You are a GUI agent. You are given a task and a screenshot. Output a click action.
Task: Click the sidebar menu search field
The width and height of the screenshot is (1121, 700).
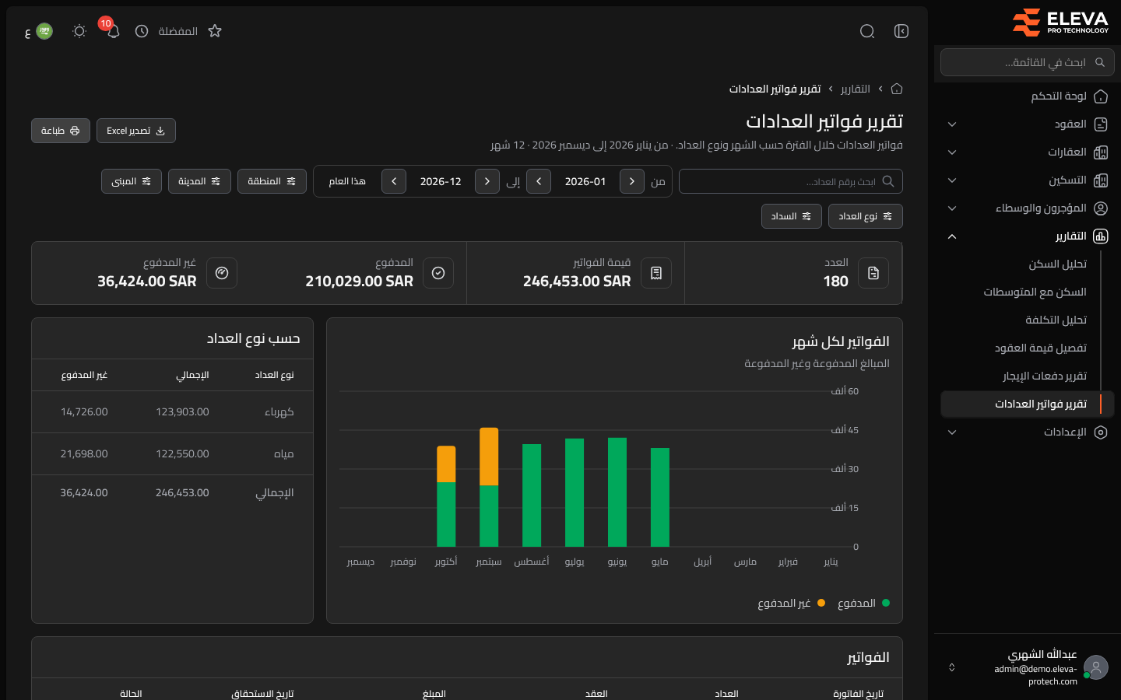1028,62
